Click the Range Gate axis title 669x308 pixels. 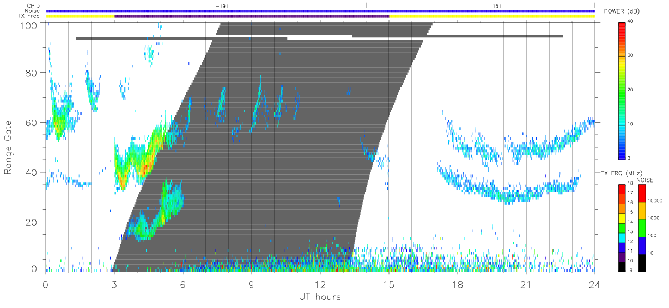coord(8,147)
